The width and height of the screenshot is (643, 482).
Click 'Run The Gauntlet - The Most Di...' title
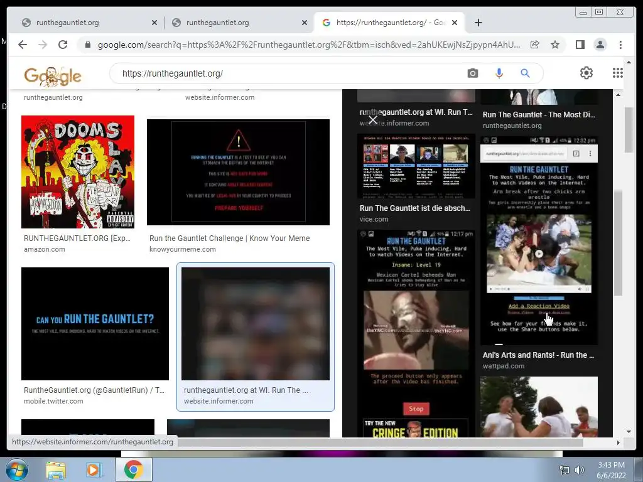point(539,115)
